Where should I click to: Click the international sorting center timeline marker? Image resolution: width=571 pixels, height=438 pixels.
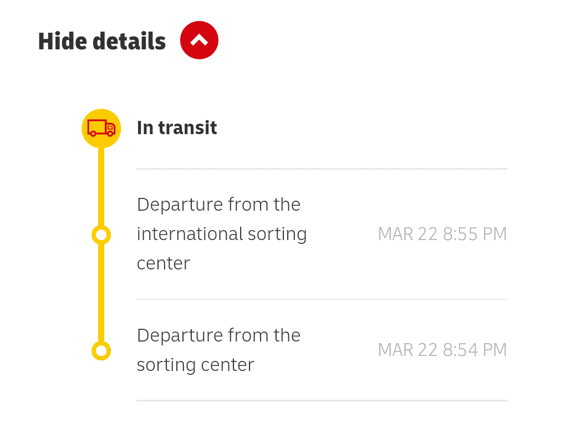pyautogui.click(x=101, y=235)
